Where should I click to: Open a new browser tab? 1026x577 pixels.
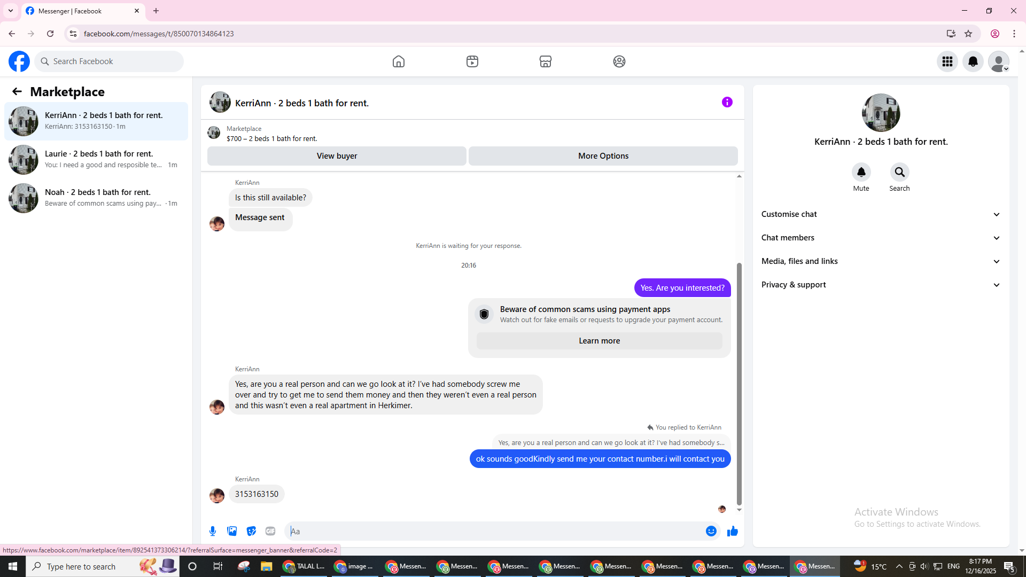click(156, 11)
